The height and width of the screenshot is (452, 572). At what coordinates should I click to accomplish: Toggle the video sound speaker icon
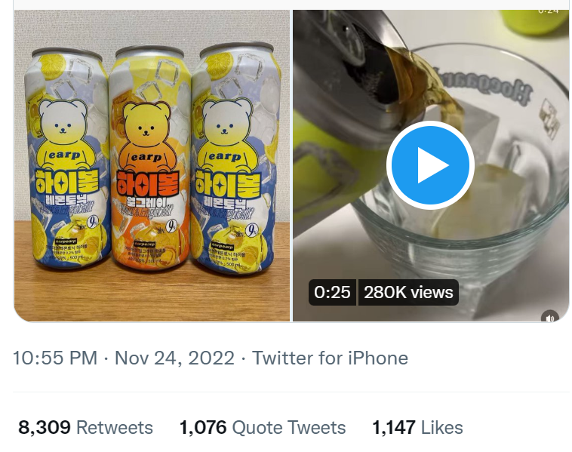[x=550, y=316]
